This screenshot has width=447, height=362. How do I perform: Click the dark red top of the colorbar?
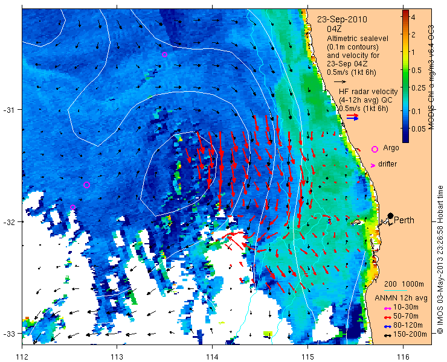click(x=405, y=12)
